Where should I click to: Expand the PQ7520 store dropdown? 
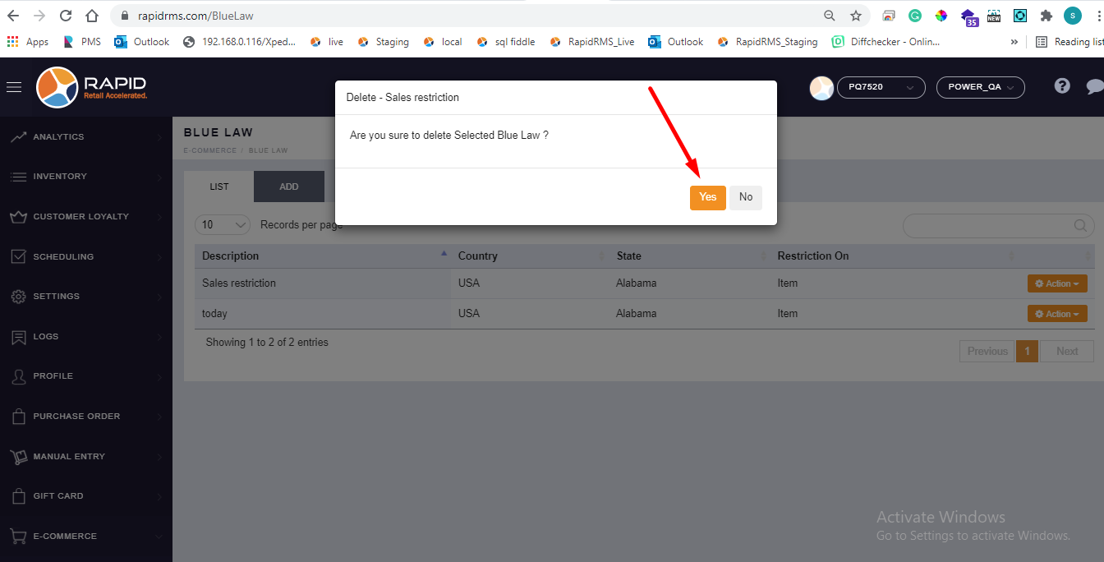pos(881,87)
